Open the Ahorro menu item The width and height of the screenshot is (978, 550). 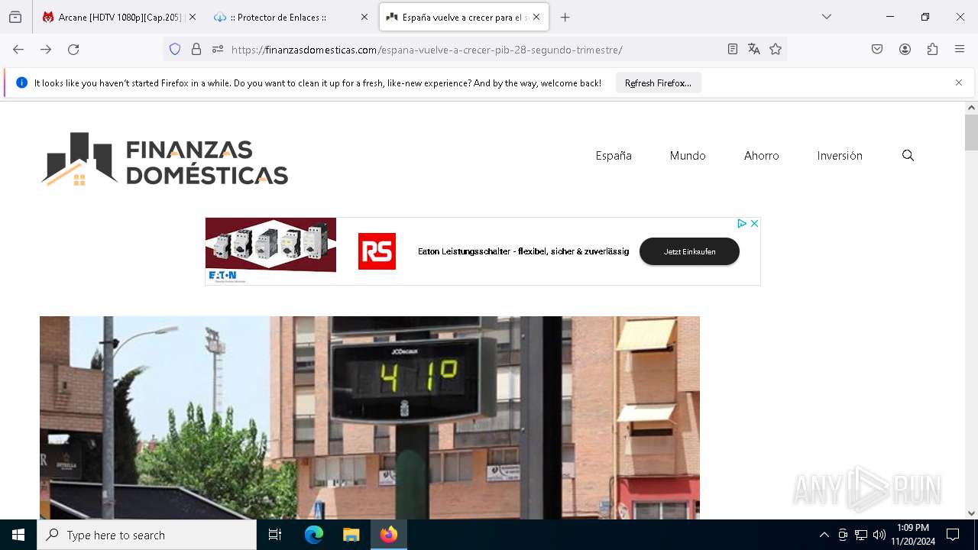(x=762, y=155)
